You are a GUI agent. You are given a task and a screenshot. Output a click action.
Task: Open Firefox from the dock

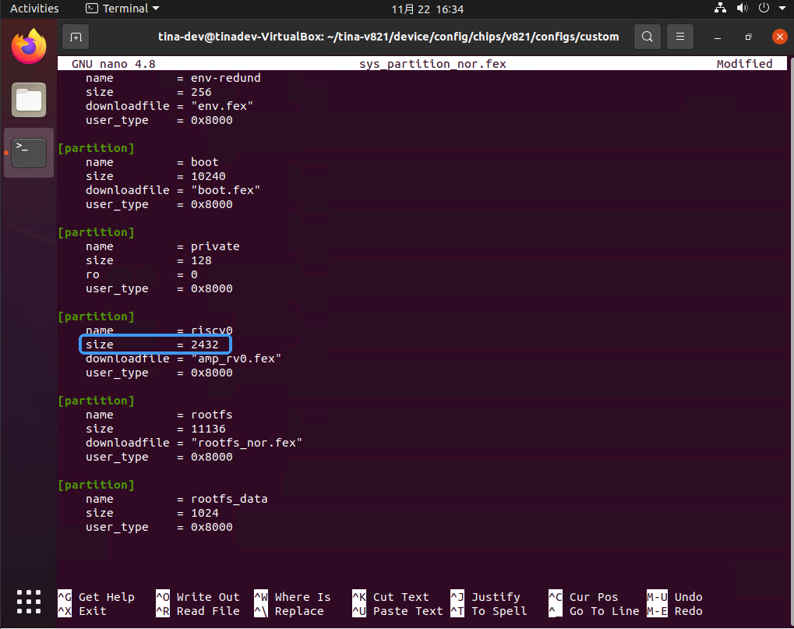click(x=29, y=47)
